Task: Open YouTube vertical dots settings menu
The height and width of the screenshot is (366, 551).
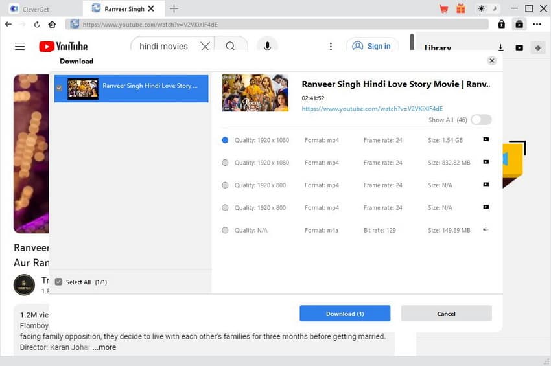Action: 331,46
